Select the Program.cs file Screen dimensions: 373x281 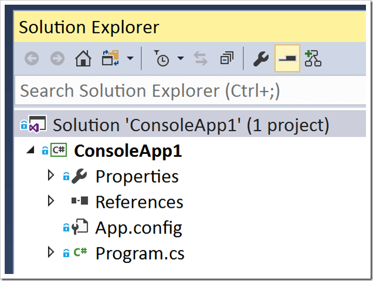pyautogui.click(x=140, y=253)
